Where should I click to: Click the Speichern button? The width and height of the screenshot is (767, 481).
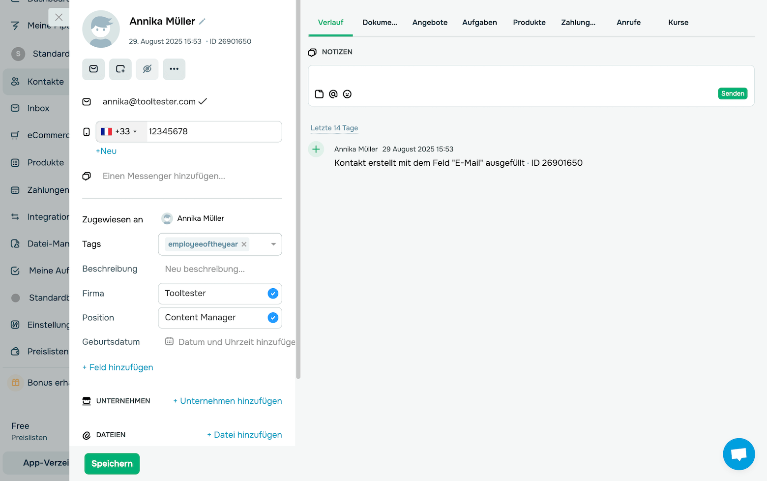click(x=112, y=464)
